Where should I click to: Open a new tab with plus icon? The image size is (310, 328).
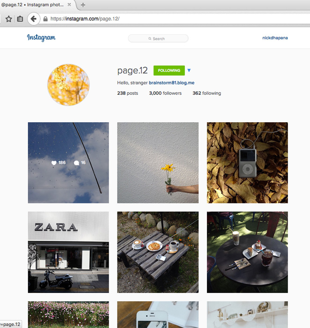[83, 5]
